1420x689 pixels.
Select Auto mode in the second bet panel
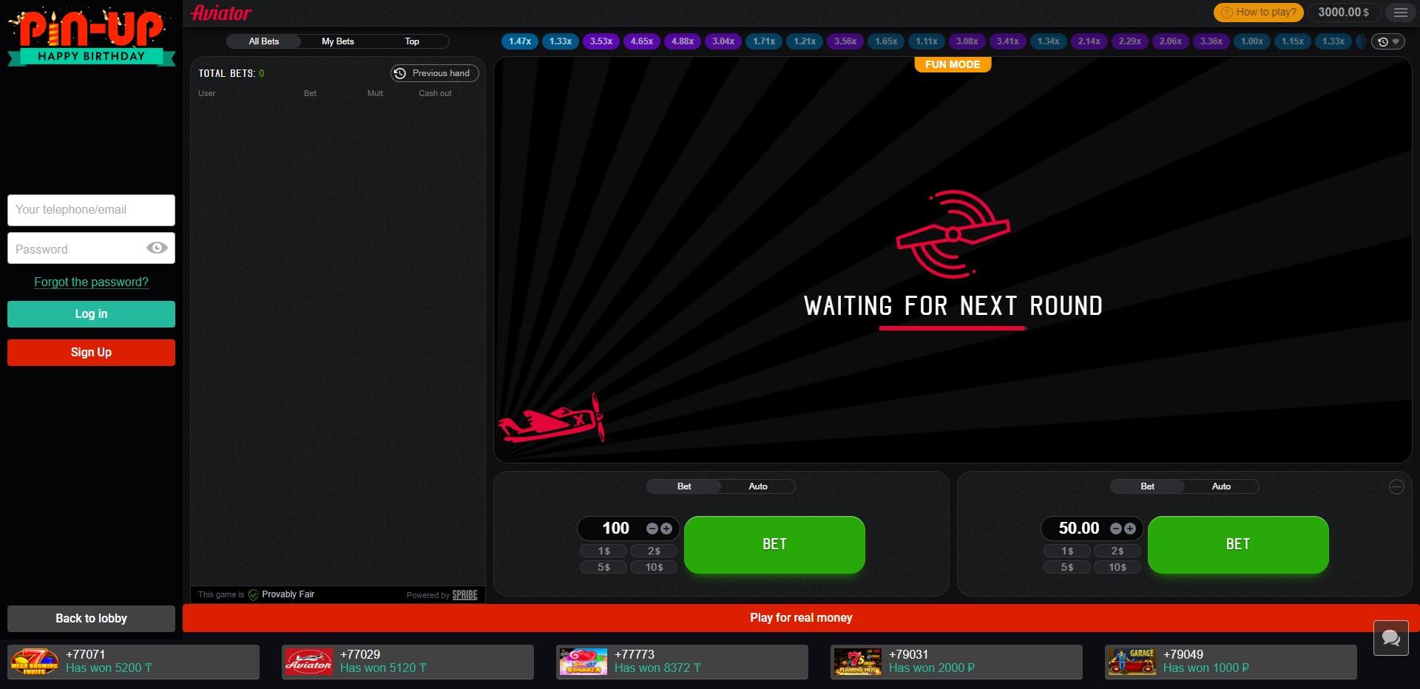[1221, 486]
